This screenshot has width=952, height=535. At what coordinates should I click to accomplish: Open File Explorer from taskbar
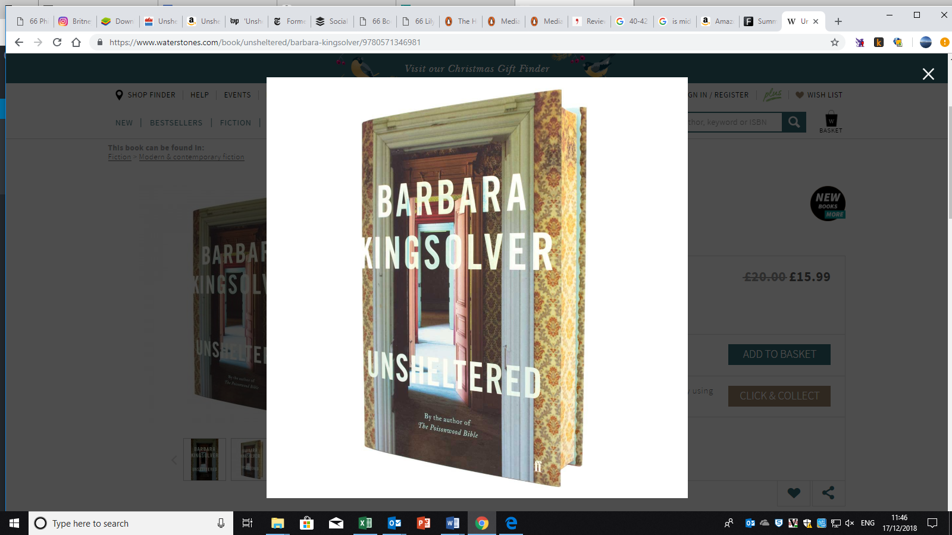[278, 523]
